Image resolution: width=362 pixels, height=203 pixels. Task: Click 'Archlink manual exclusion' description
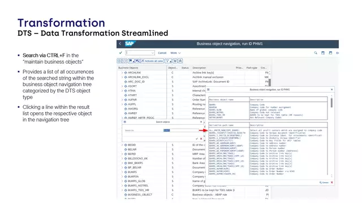pyautogui.click(x=208, y=77)
